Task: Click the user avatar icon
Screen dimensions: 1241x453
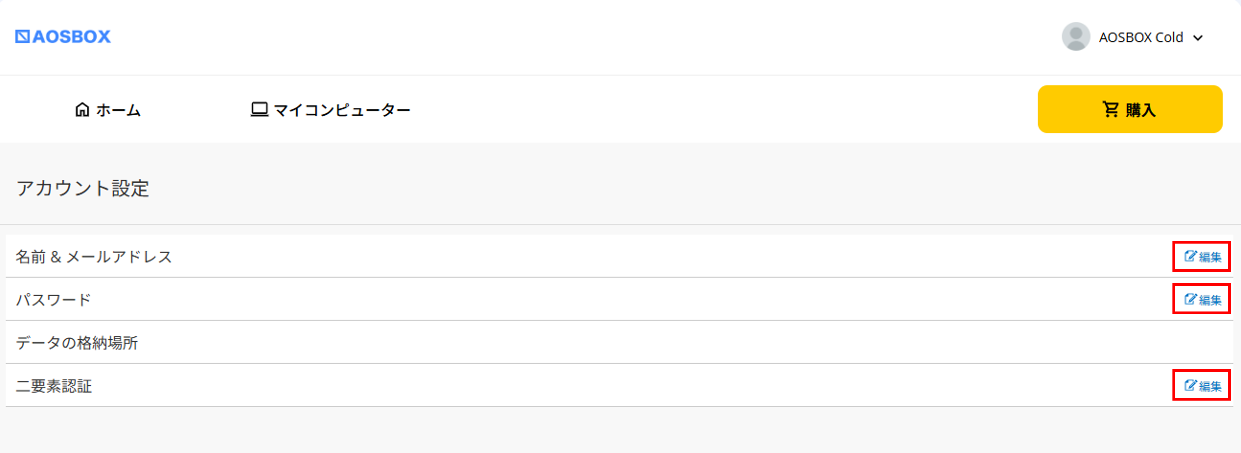Action: 1075,37
